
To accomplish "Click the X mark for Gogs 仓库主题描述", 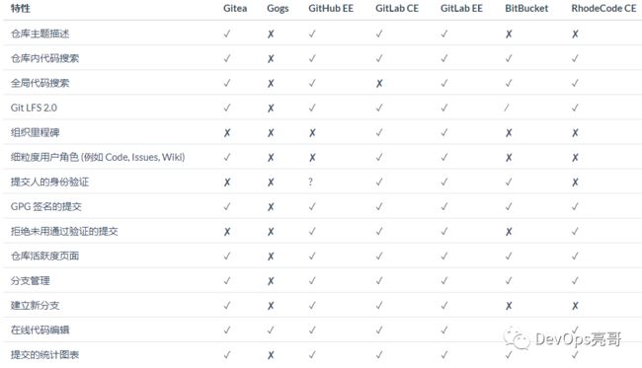I will pyautogui.click(x=271, y=34).
